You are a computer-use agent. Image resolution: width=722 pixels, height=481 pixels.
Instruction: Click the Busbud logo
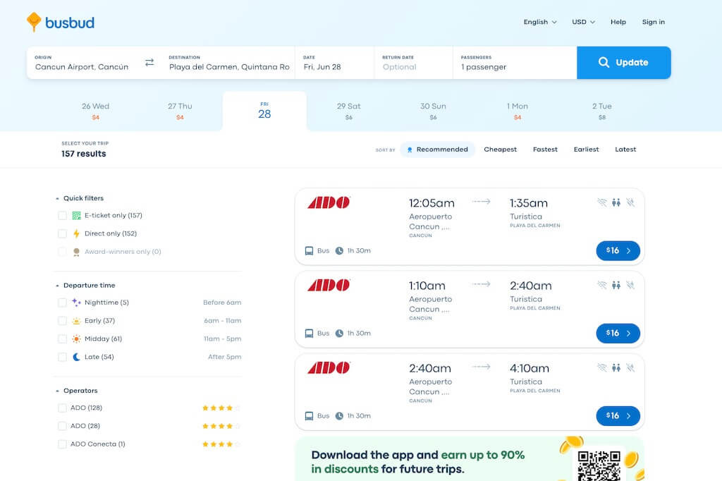[x=61, y=22]
